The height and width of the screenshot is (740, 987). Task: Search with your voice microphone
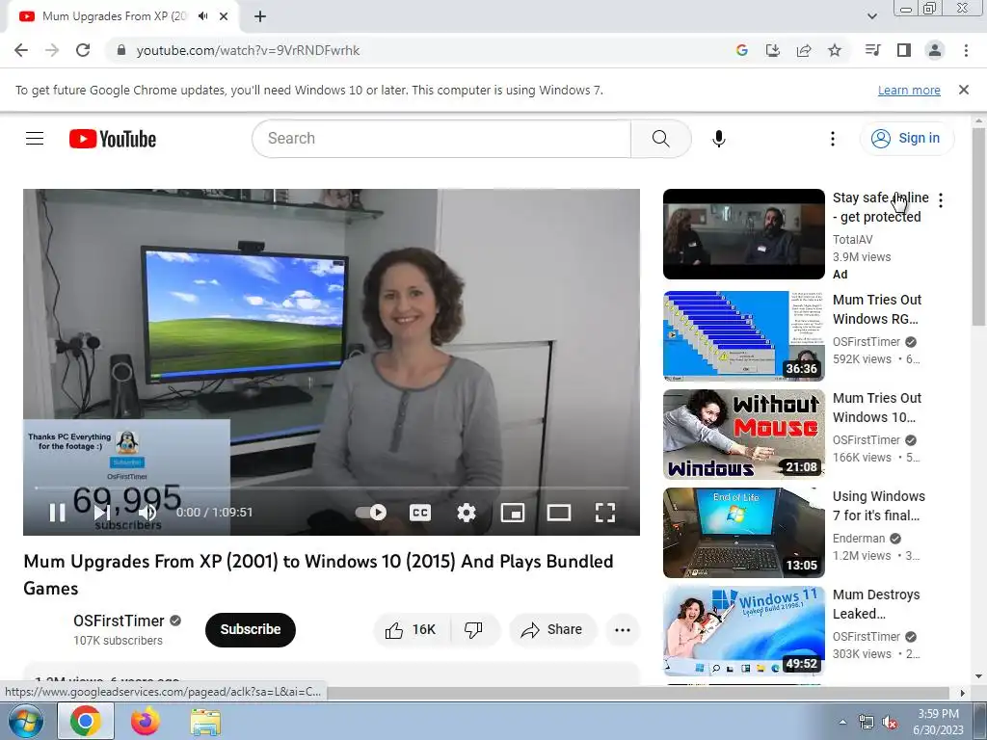pyautogui.click(x=719, y=139)
